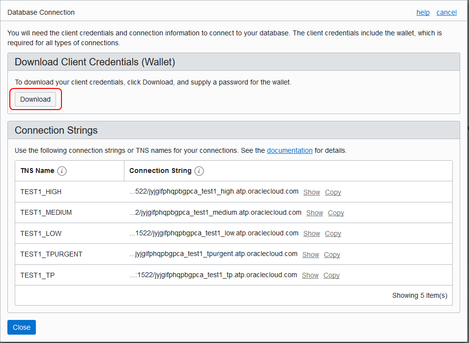This screenshot has width=469, height=343.
Task: Select the TEST1_TPURGENT TNS name cell
Action: click(51, 254)
